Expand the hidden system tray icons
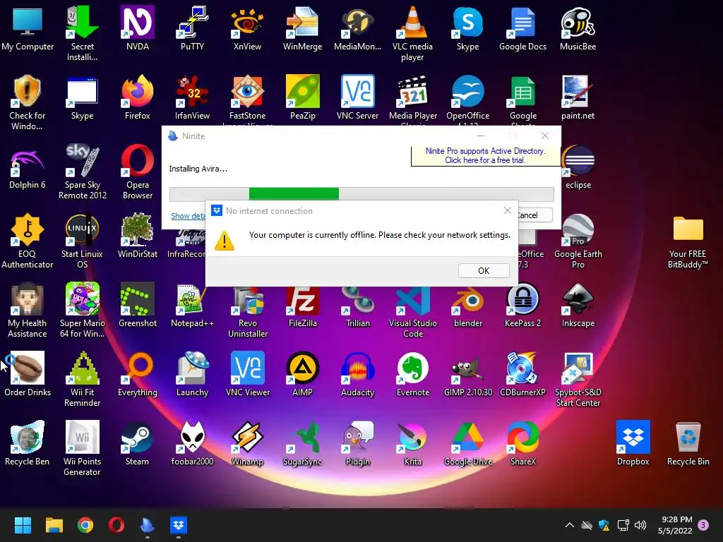Screen dimensions: 723x542 570,525
